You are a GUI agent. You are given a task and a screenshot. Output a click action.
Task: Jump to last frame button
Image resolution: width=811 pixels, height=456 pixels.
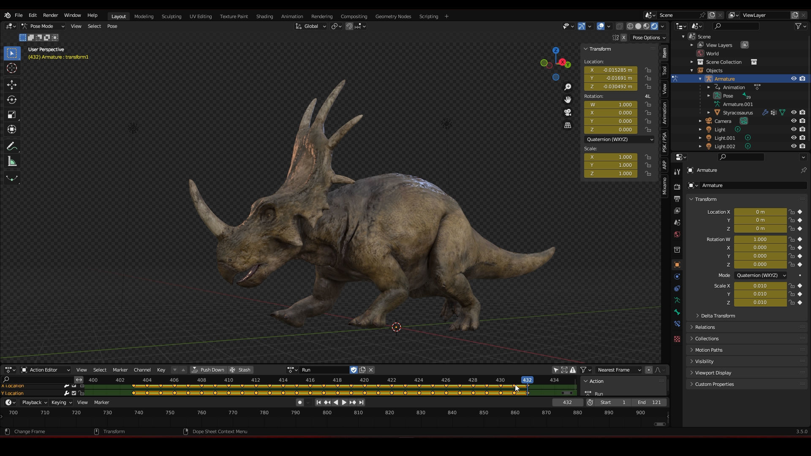361,403
